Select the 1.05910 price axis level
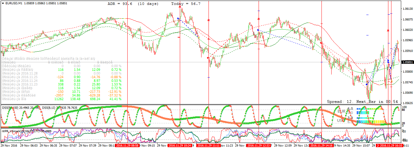Image resolution: width=414 pixels, height=149 pixels. point(407,51)
